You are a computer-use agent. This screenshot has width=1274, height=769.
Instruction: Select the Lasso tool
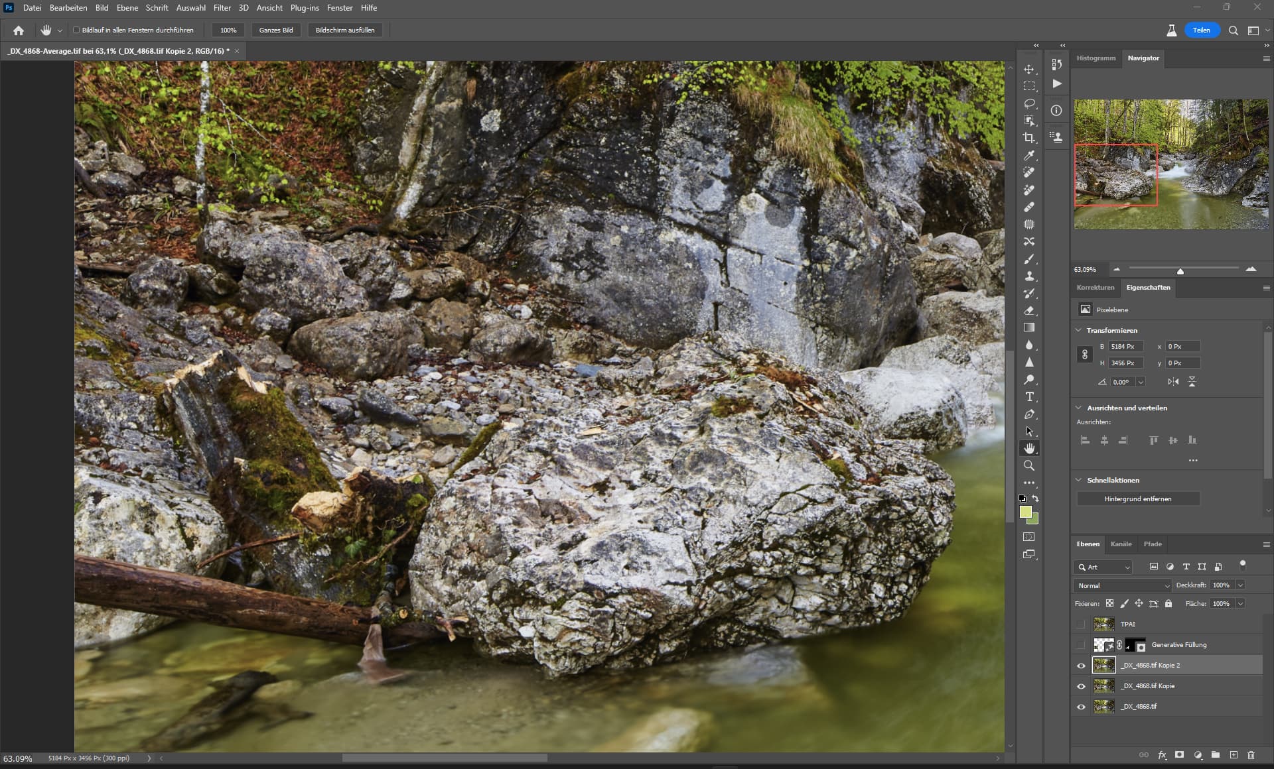tap(1028, 103)
